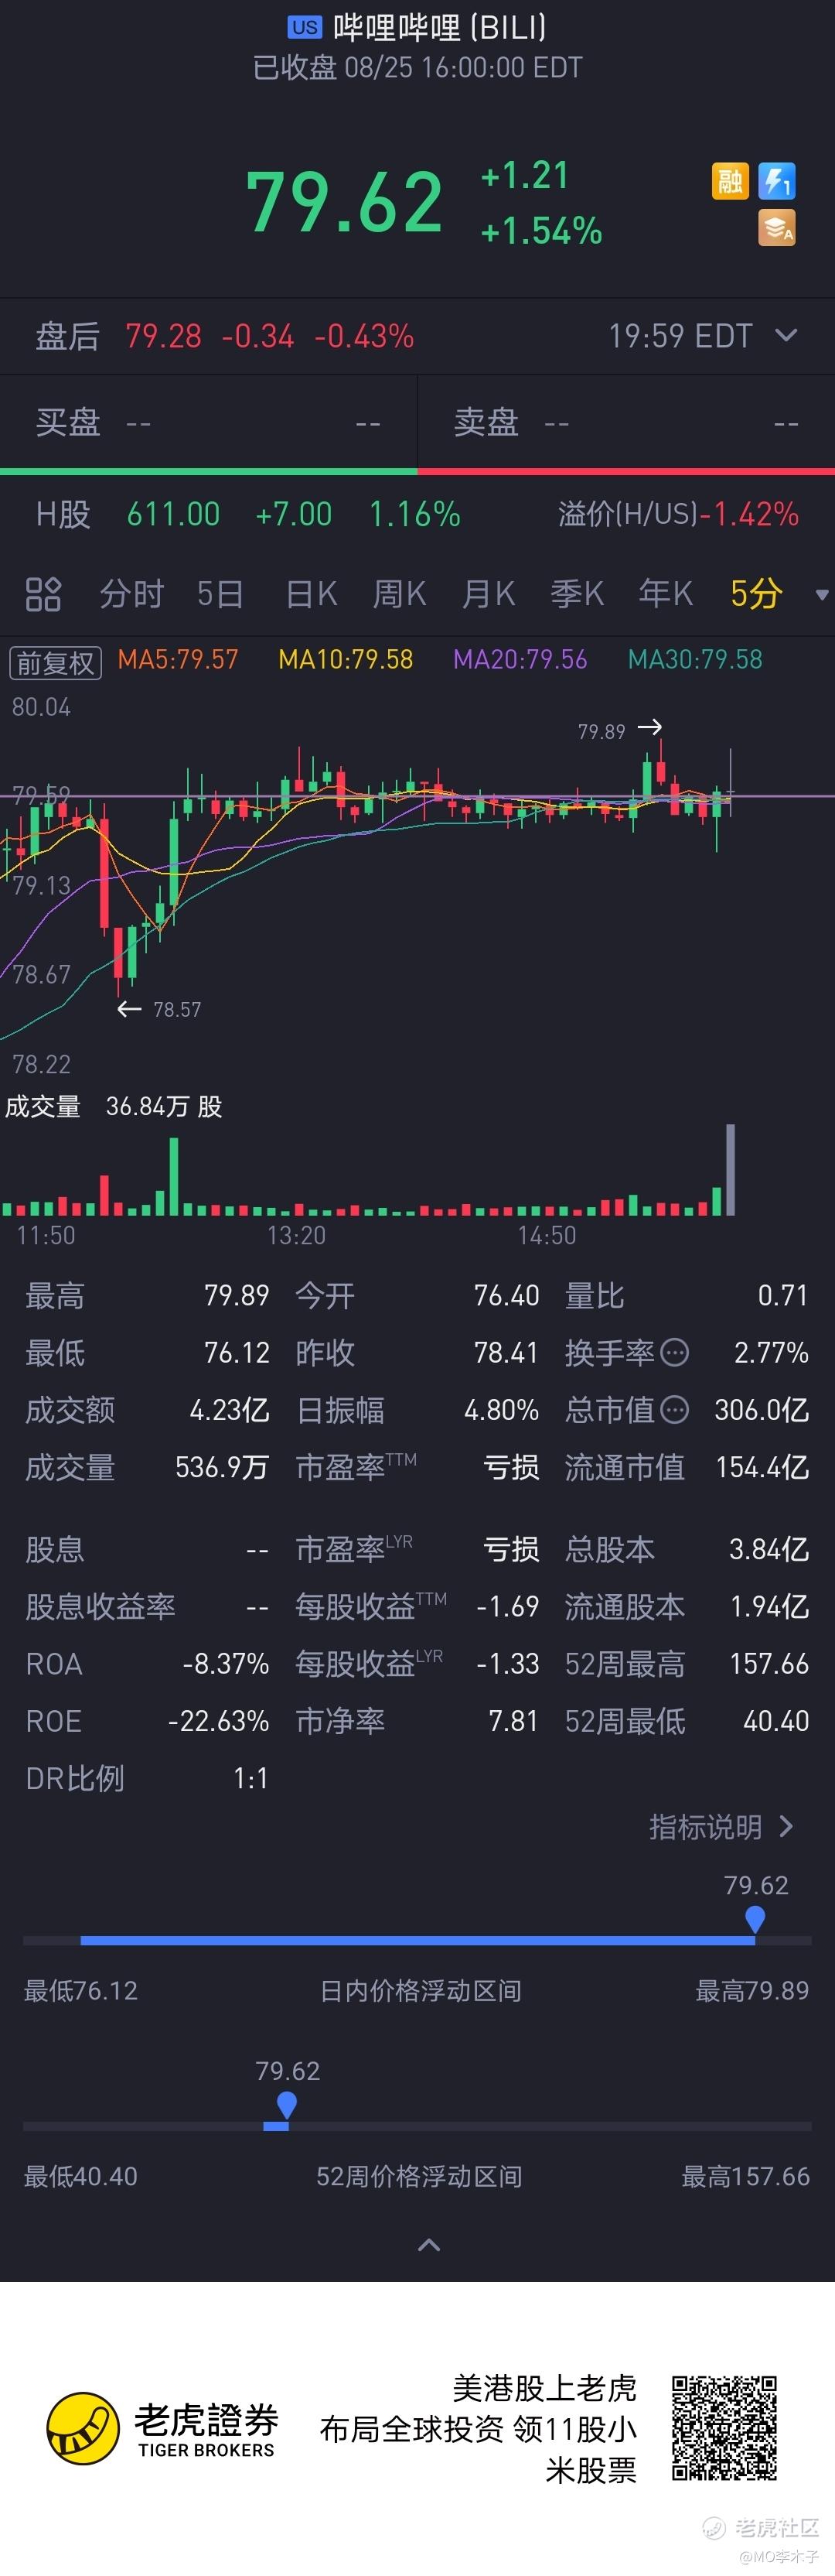Tap the Tiger Brokers logo
The width and height of the screenshot is (835, 2576).
tap(84, 2429)
